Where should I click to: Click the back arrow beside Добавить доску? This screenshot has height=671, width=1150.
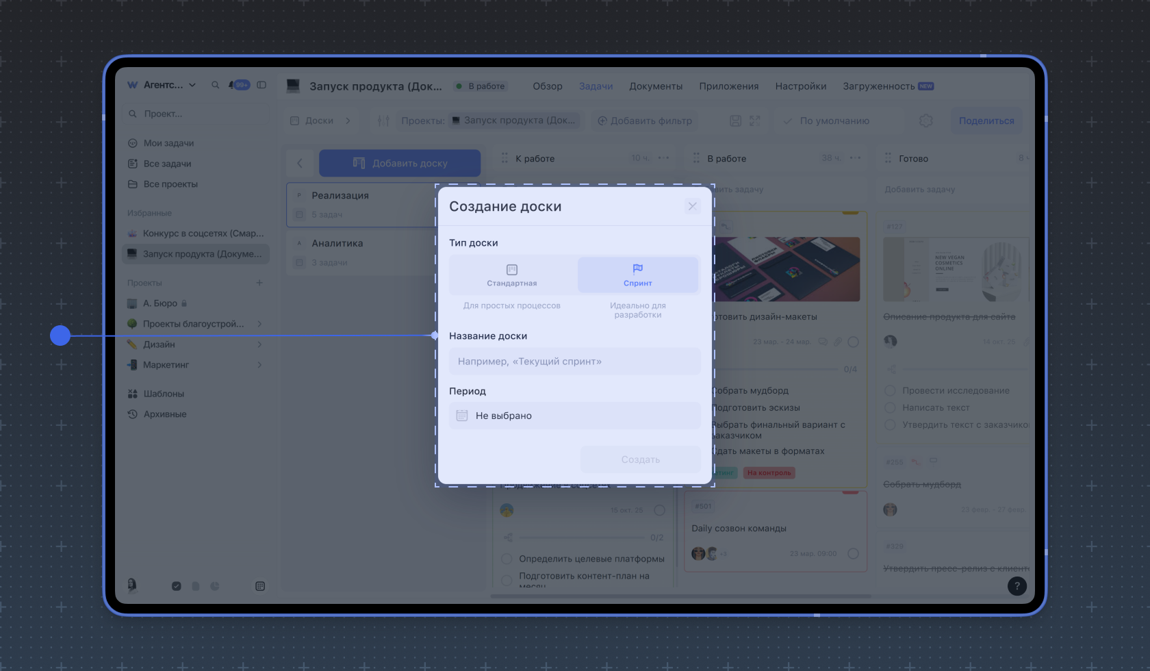point(300,163)
